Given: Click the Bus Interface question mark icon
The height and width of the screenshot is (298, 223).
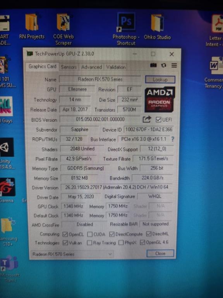Looking at the screenshot, I should coord(173,139).
